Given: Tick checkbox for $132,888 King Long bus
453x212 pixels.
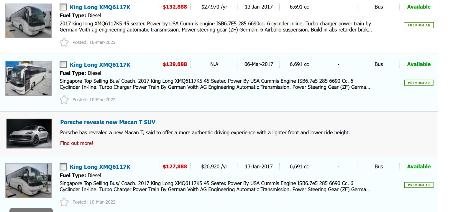Looking at the screenshot, I should (63, 7).
